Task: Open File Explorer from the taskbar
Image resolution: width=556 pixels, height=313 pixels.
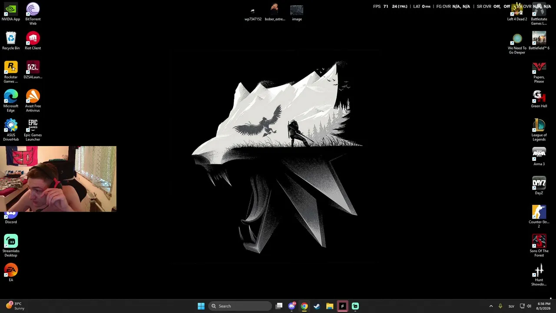Action: 330,306
